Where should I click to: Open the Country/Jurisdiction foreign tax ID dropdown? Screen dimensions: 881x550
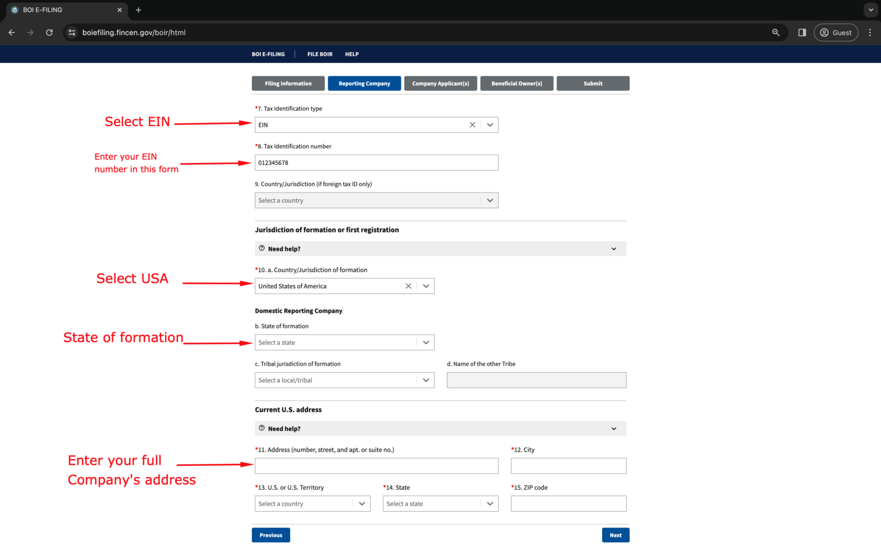[x=490, y=200]
